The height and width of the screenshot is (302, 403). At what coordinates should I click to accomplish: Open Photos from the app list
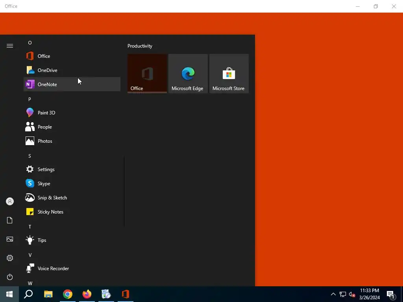tap(72, 141)
